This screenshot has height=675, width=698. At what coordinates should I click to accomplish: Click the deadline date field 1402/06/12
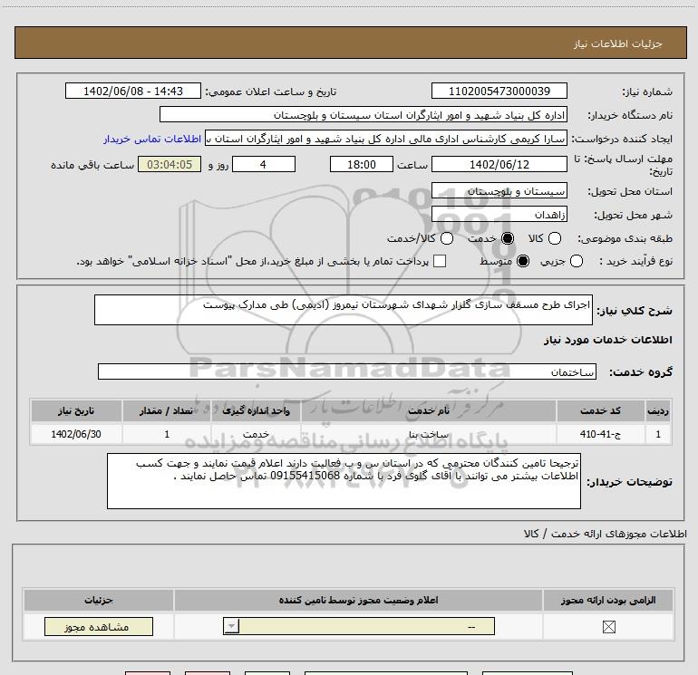pos(499,164)
